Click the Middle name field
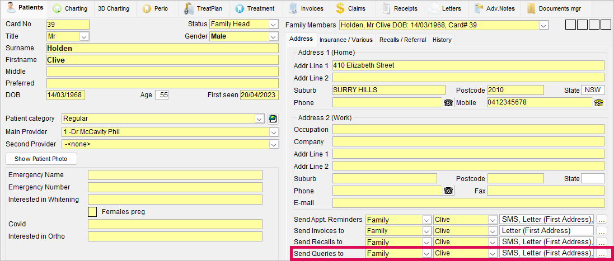 (x=162, y=72)
